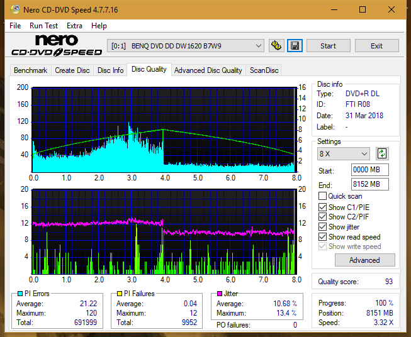The height and width of the screenshot is (337, 411).
Task: Click the End position field 8152 MB
Action: 370,184
